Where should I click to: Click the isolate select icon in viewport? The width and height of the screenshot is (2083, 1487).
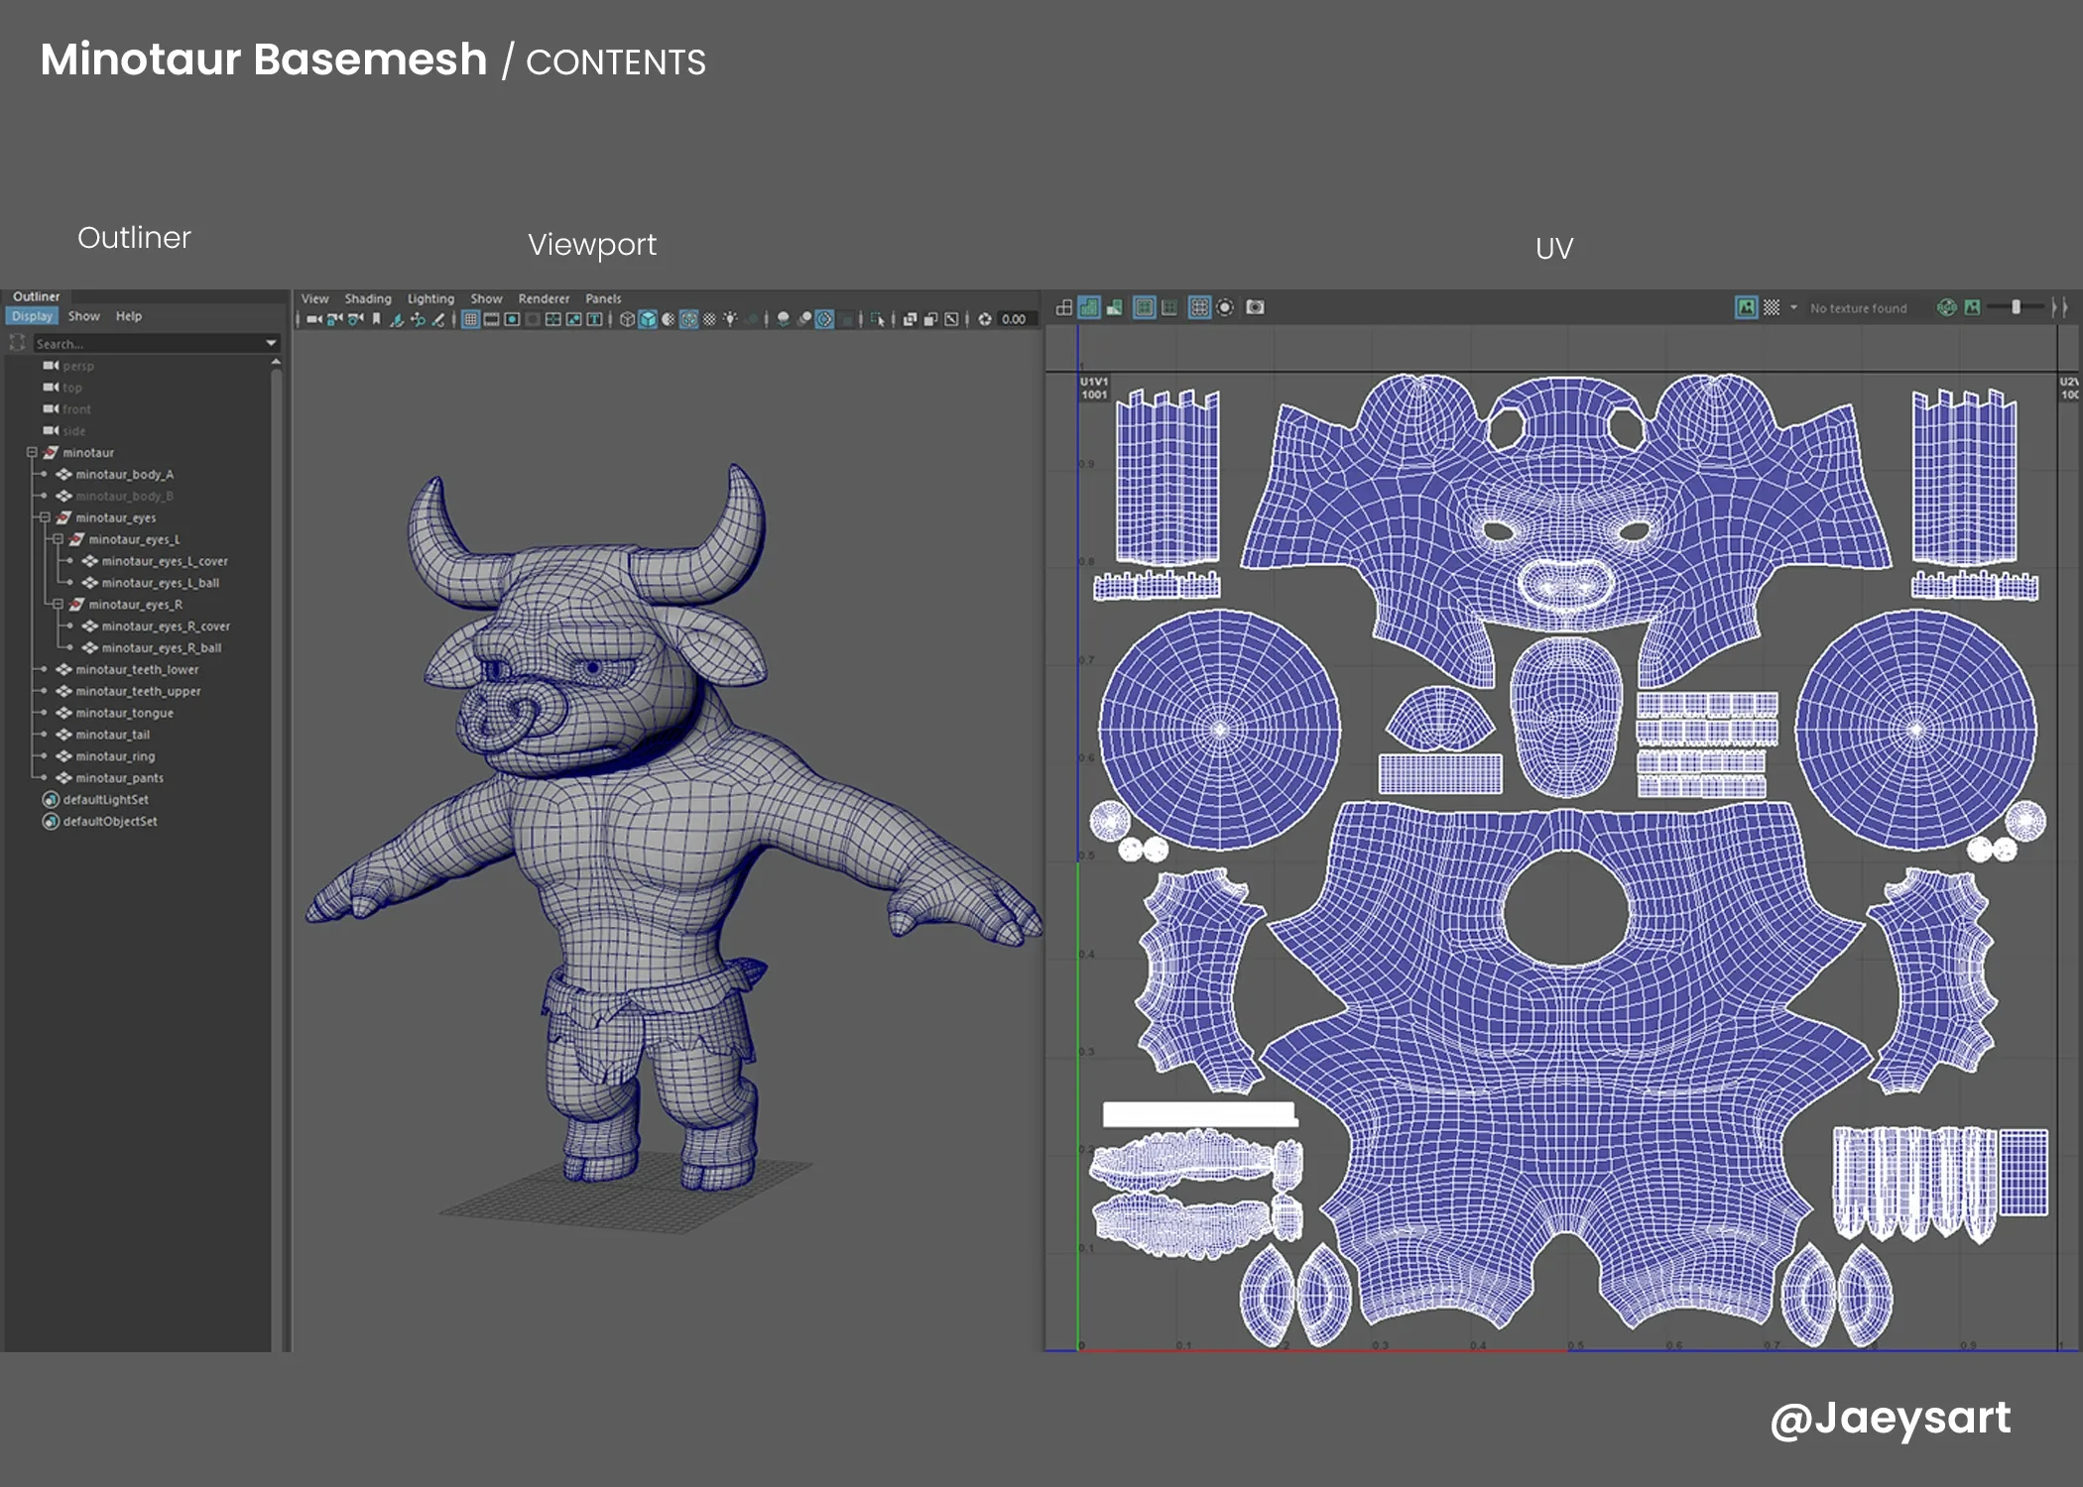877,319
